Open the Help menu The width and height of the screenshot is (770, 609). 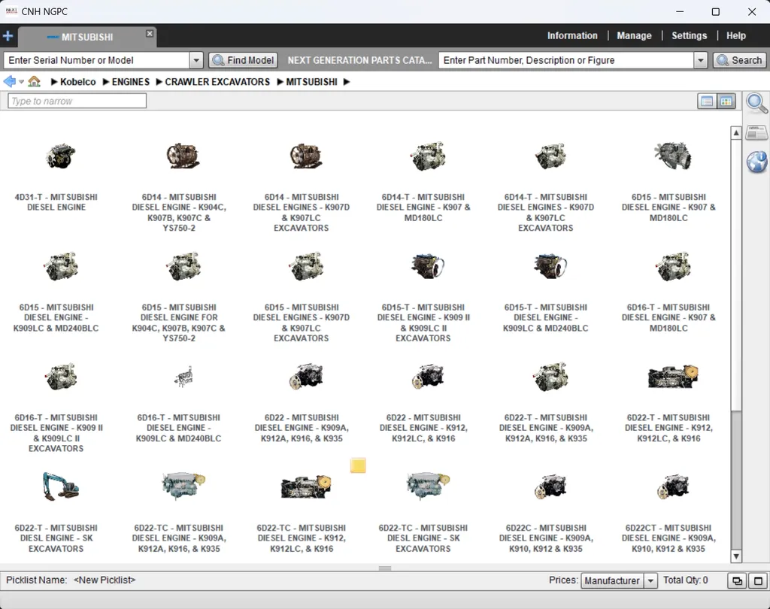736,36
